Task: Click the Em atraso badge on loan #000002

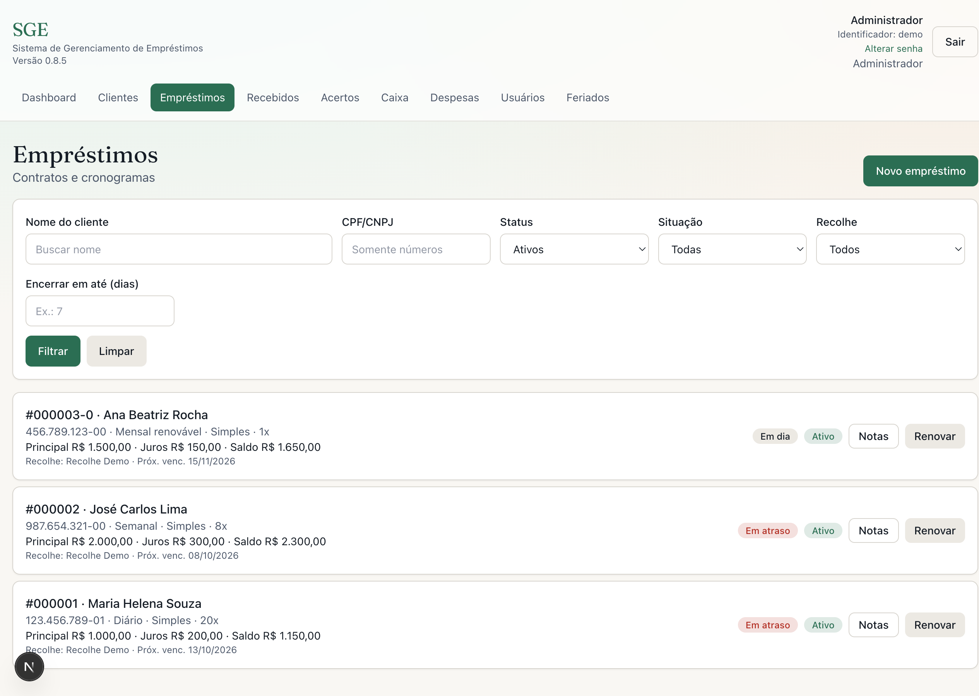Action: pyautogui.click(x=768, y=531)
